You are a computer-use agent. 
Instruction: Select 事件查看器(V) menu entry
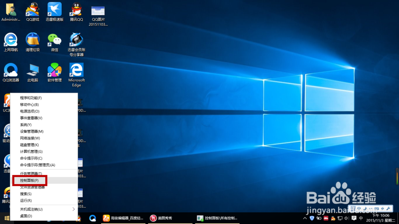pyautogui.click(x=44, y=118)
